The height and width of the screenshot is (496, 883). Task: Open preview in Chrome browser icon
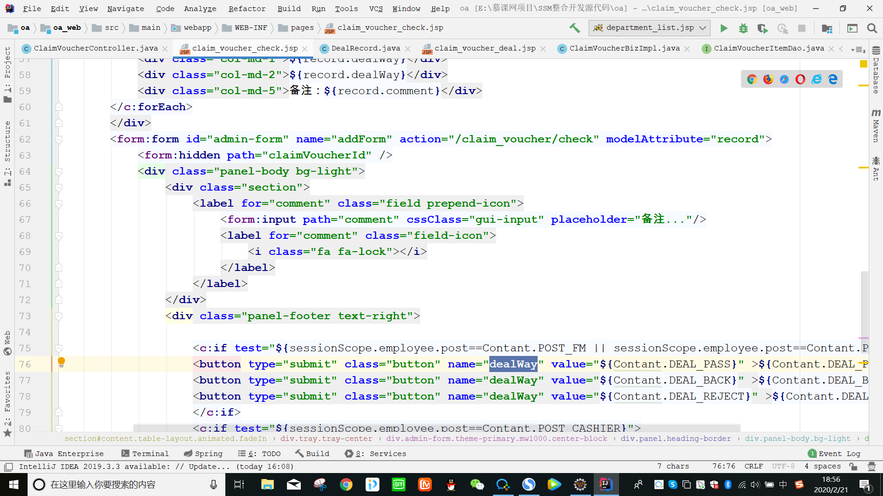pyautogui.click(x=752, y=79)
